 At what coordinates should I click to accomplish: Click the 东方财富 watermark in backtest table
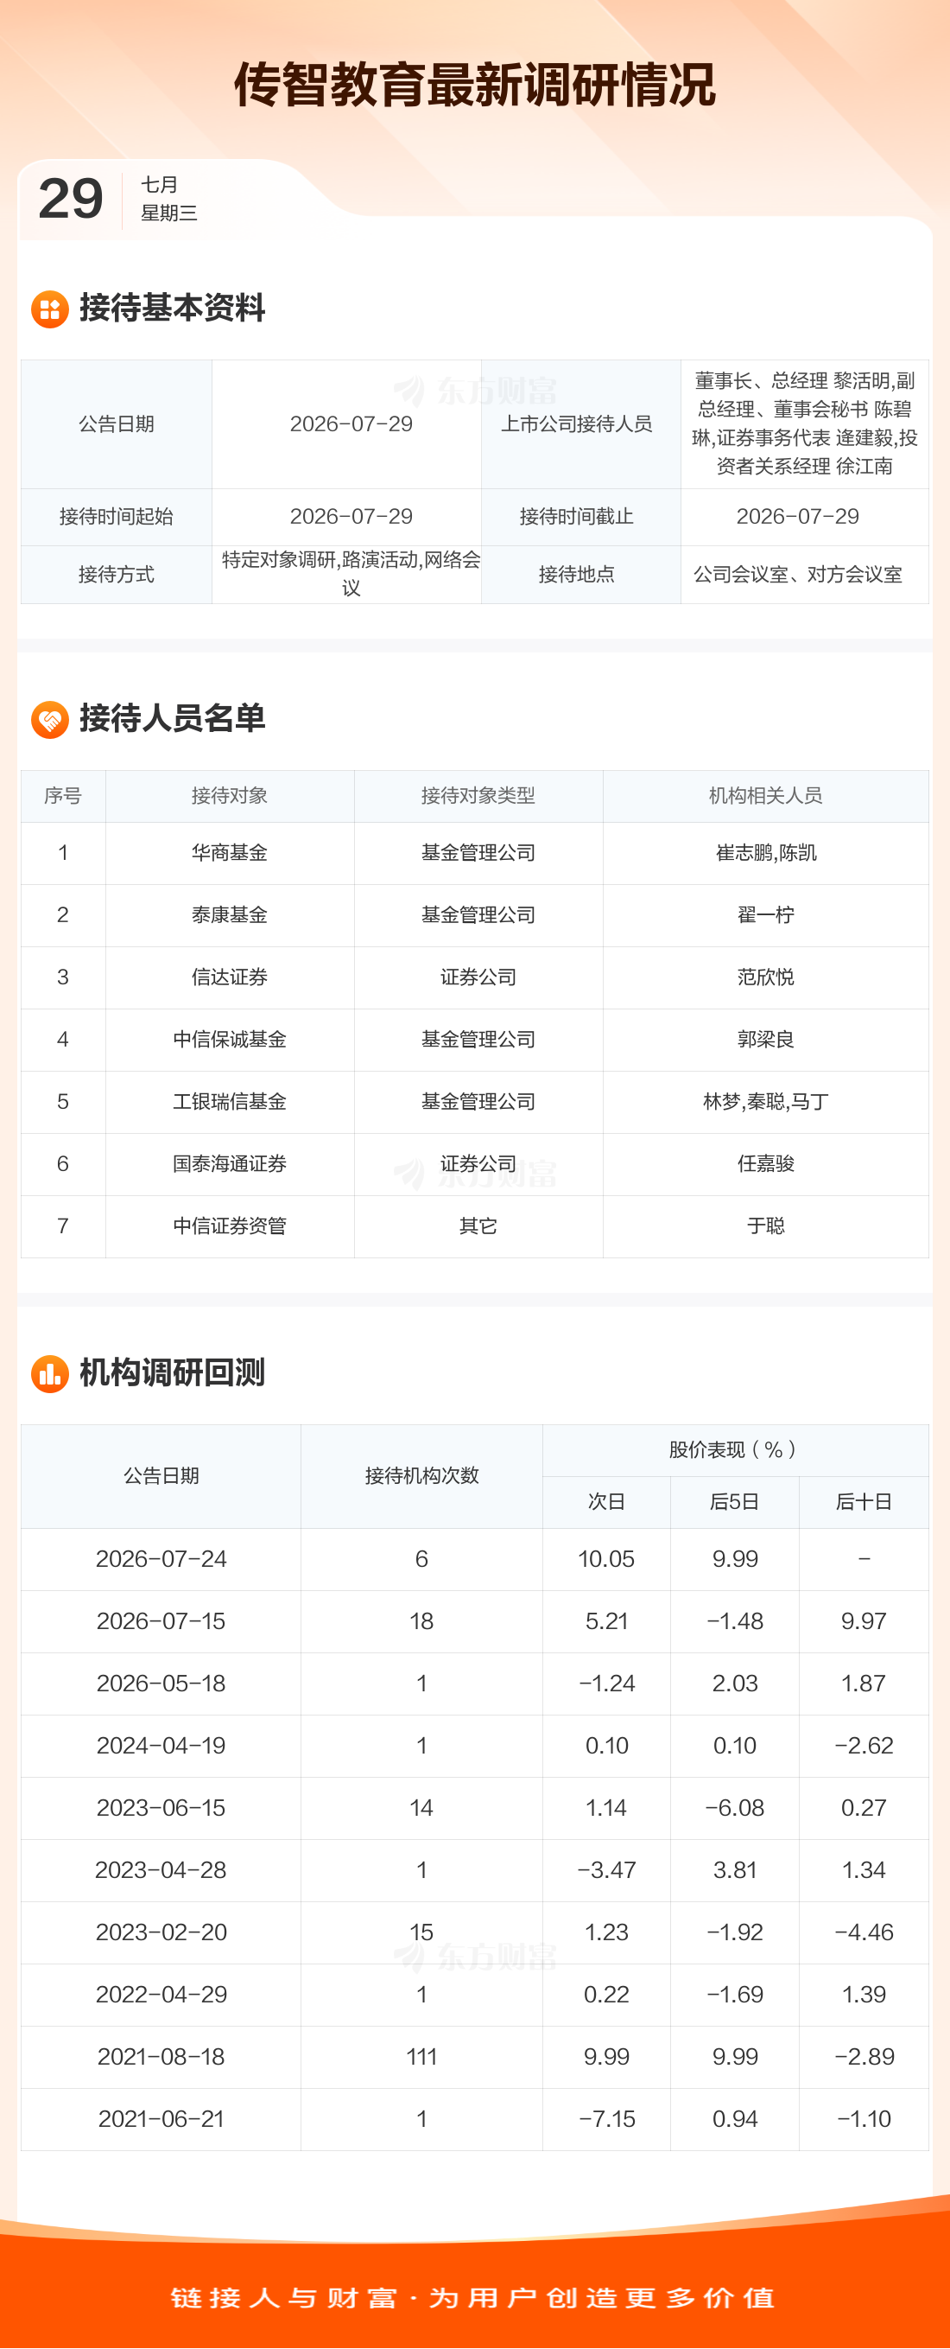tap(474, 1956)
